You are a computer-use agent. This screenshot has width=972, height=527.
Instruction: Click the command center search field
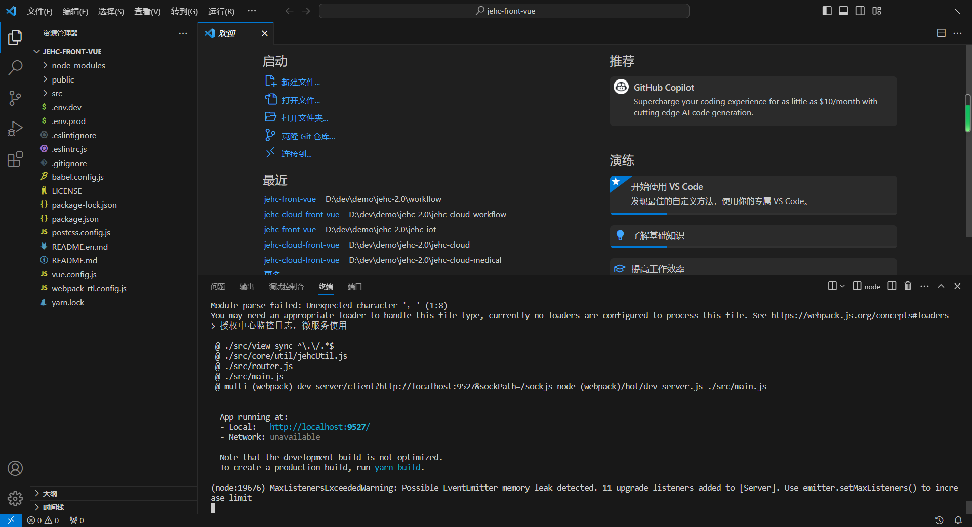(x=504, y=11)
